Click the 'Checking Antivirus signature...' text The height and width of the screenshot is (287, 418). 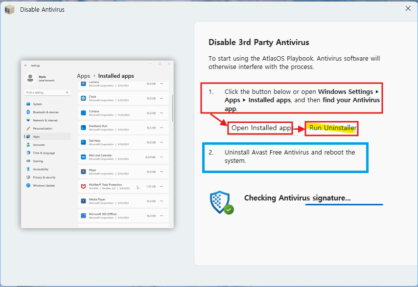297,198
